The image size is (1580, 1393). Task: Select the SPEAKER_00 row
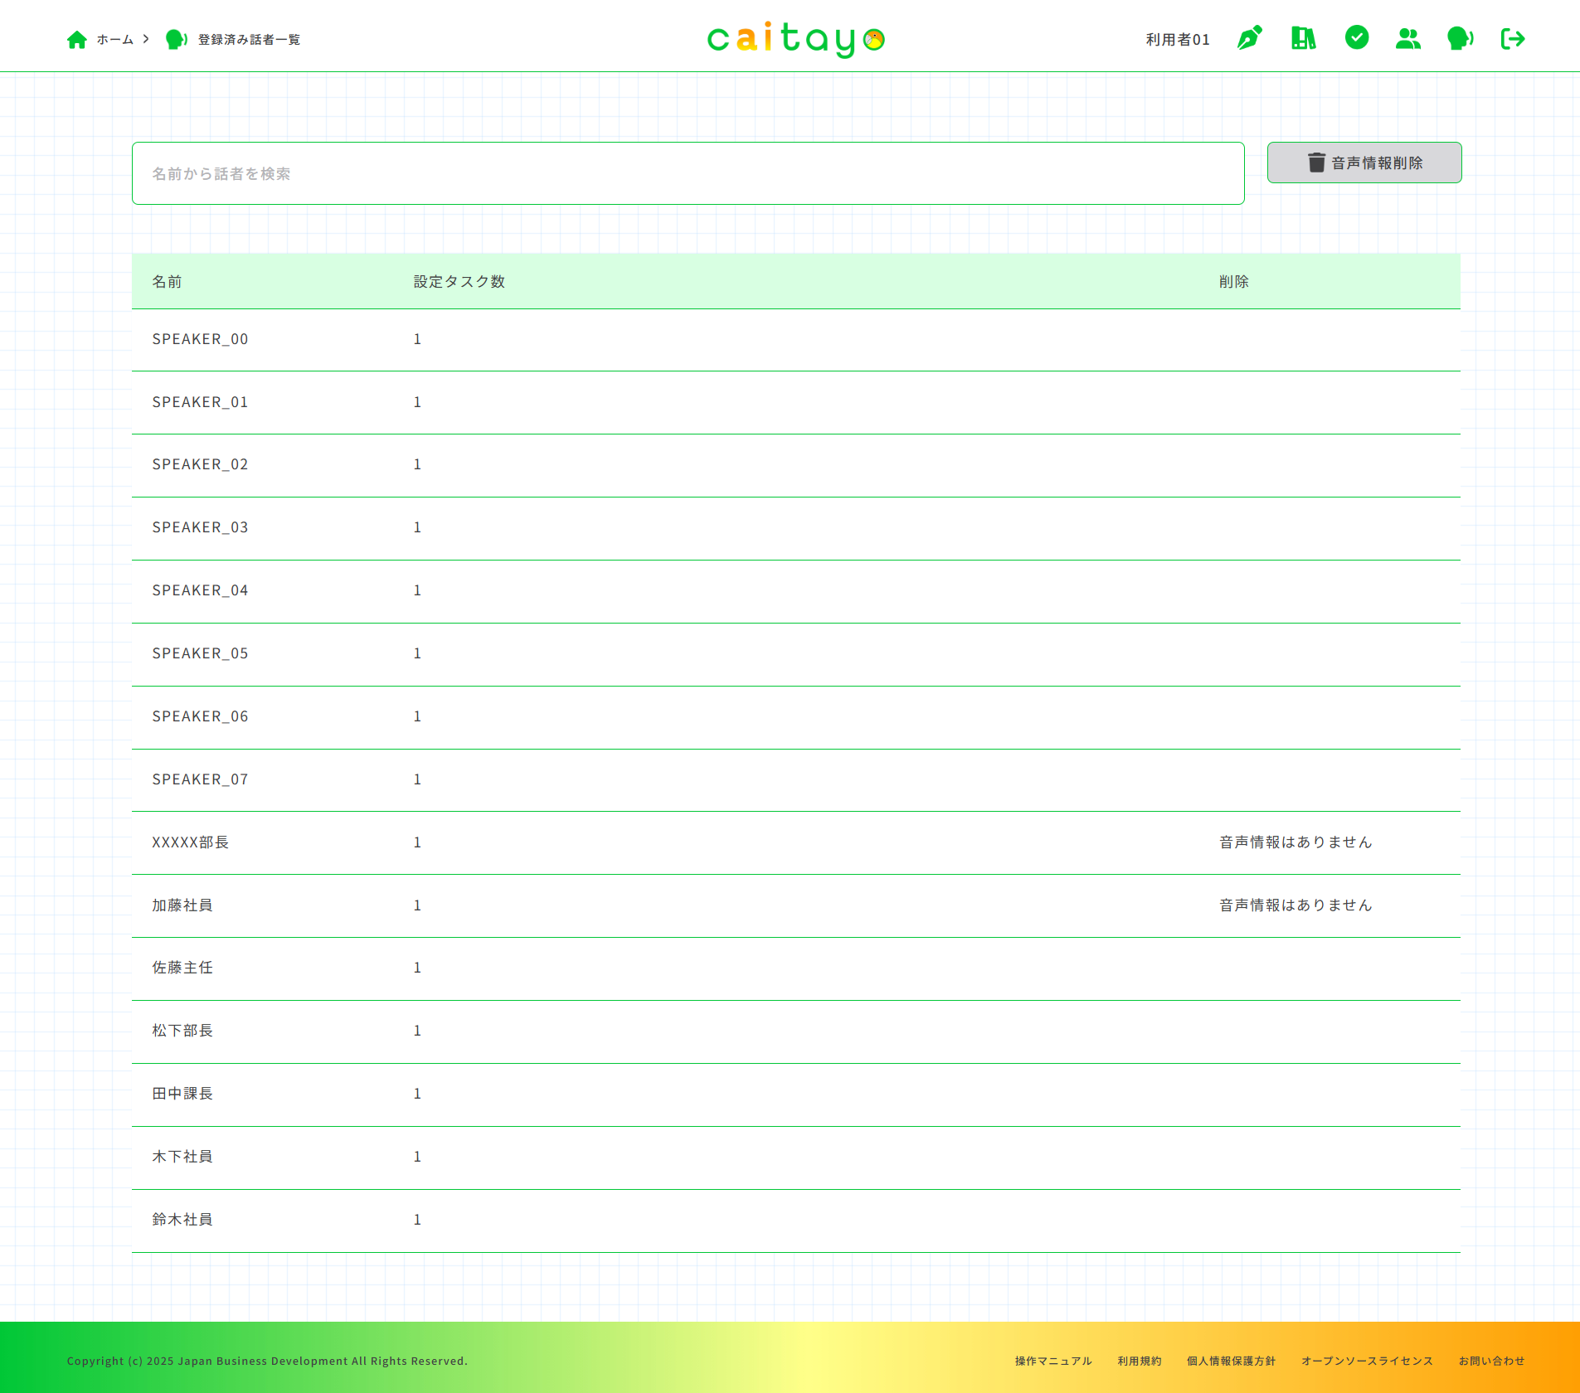[200, 339]
